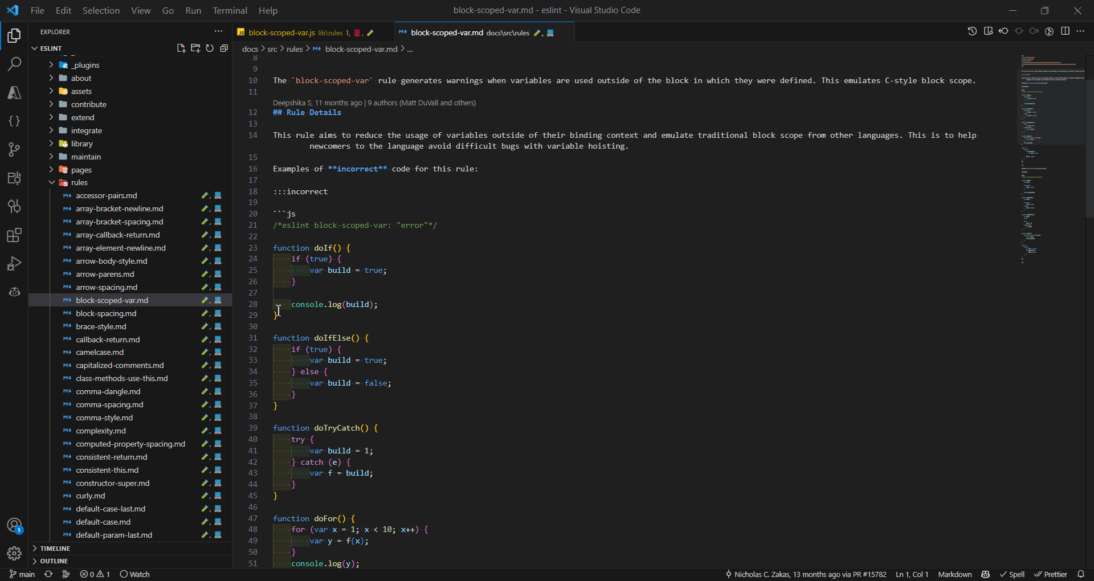Click line number 39 in the gutter
1094x581 pixels.
coord(253,428)
